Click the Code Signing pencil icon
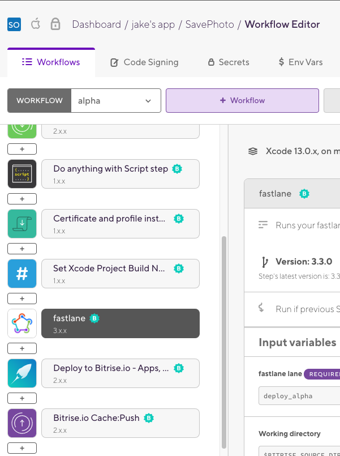Viewport: 340px width, 456px height. [114, 62]
